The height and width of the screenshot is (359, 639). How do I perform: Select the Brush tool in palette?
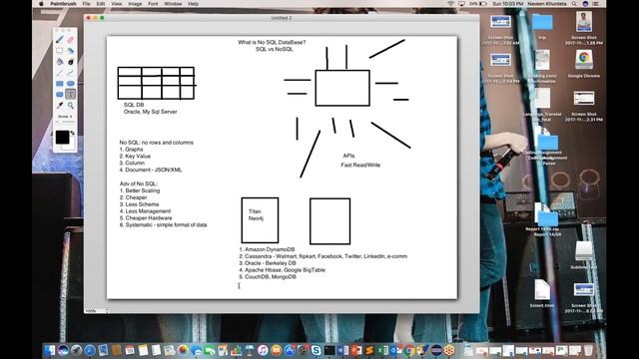point(60,40)
